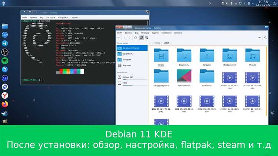Screen dimensions: 278x156
Task: Open the clock showing 19:56
Action: (x=263, y=3)
